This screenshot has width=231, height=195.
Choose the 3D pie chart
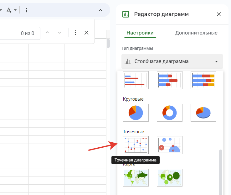(203, 113)
